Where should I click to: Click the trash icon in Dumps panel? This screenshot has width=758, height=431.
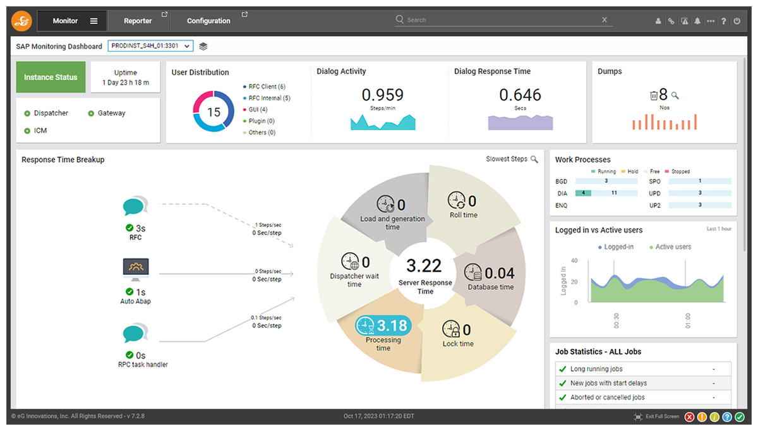coord(654,95)
